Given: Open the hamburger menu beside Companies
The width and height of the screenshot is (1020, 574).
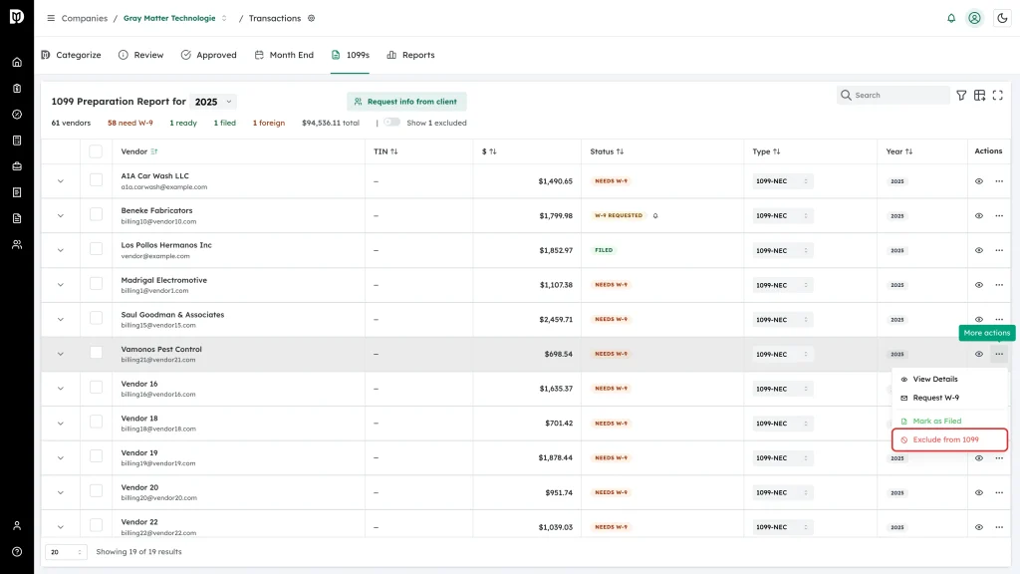Looking at the screenshot, I should (51, 18).
